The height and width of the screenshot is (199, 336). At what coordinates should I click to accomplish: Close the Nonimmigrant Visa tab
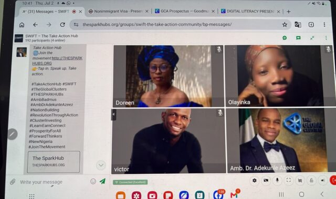pos(147,12)
